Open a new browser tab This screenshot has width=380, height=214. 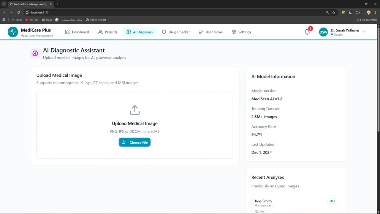pos(58,4)
